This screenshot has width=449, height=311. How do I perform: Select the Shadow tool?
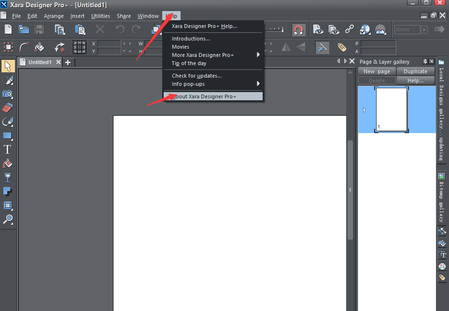(8, 191)
